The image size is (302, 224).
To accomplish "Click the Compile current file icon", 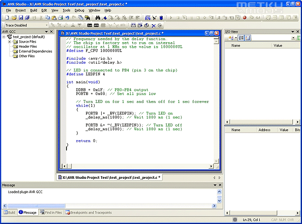I will pos(146,25).
